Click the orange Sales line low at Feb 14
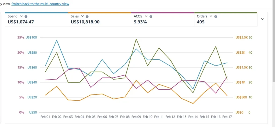The width and height of the screenshot is (275, 127). (193, 103)
